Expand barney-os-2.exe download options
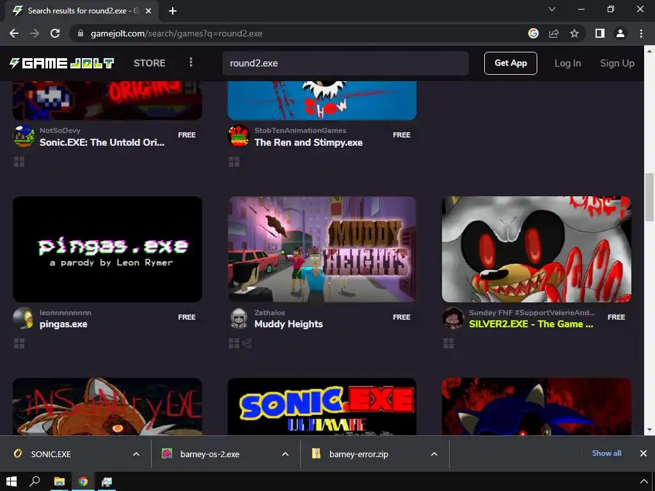Screen dimensions: 655x491 [285, 454]
